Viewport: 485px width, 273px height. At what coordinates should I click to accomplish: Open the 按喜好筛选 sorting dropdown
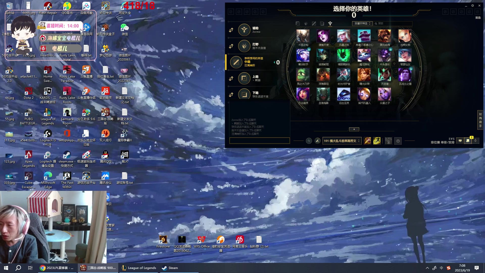tap(362, 24)
